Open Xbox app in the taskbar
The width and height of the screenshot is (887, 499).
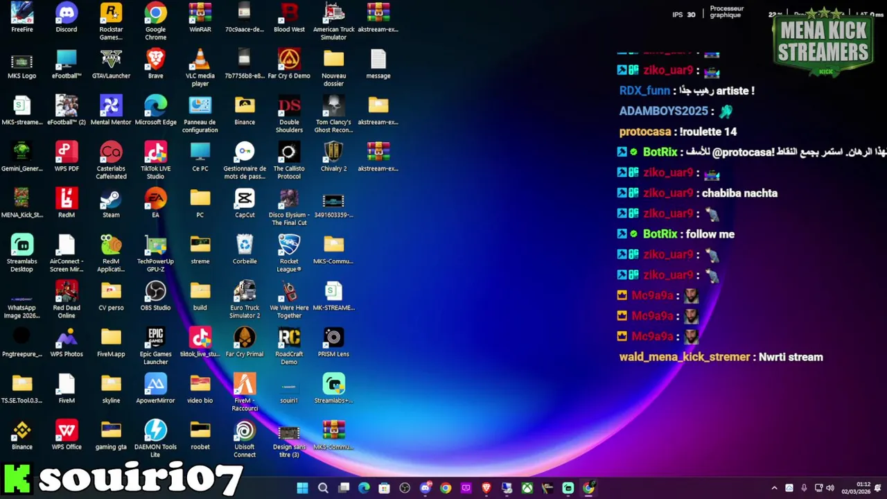click(x=527, y=488)
